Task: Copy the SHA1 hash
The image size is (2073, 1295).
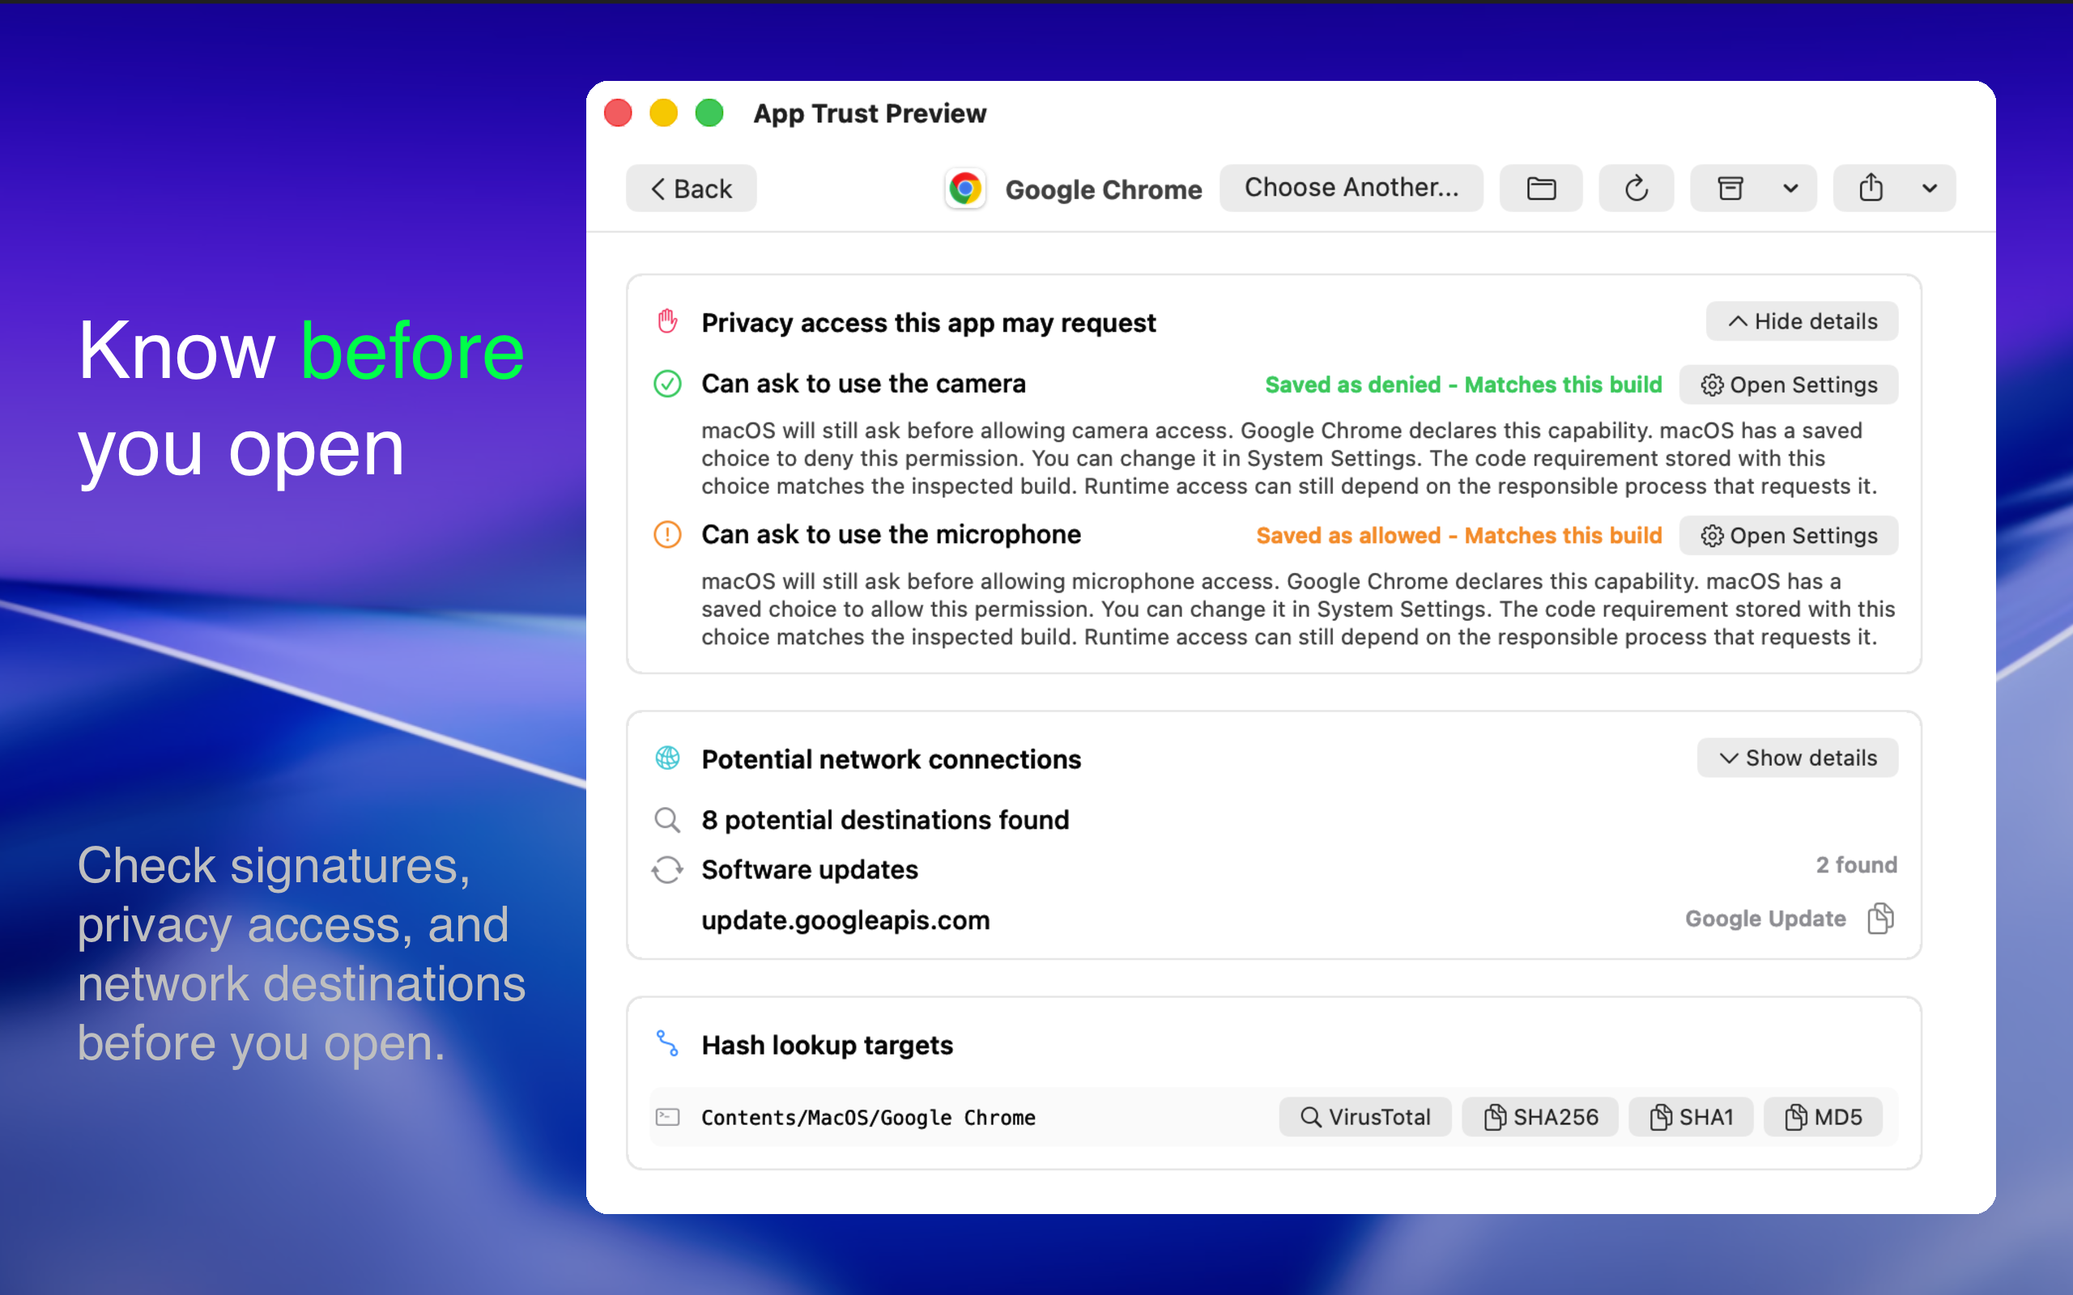Action: [1691, 1117]
